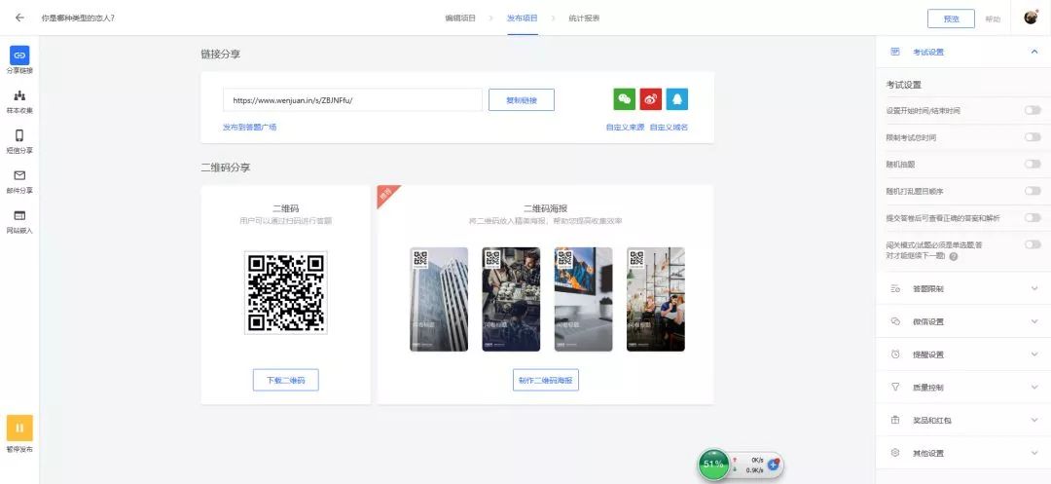Click the 答题限制 section icon
This screenshot has height=484, width=1051.
(895, 289)
